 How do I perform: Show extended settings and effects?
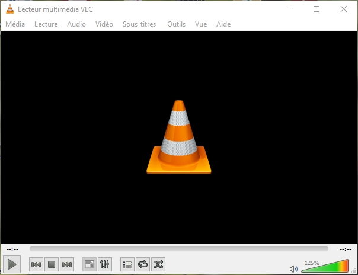pyautogui.click(x=104, y=264)
